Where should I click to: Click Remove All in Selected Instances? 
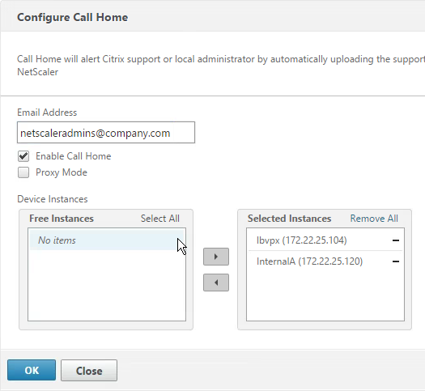(374, 219)
